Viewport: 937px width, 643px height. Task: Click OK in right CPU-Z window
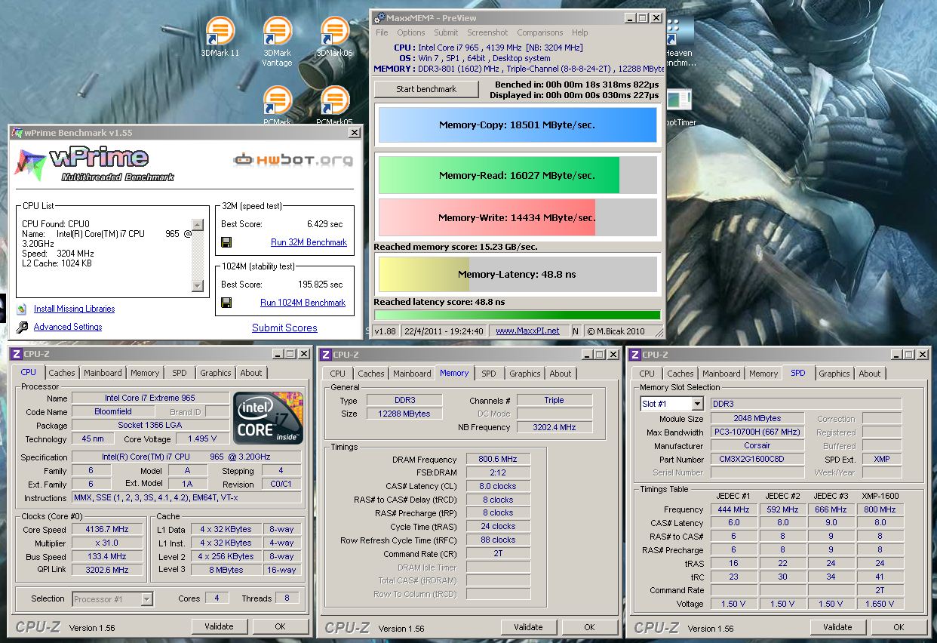pos(899,627)
